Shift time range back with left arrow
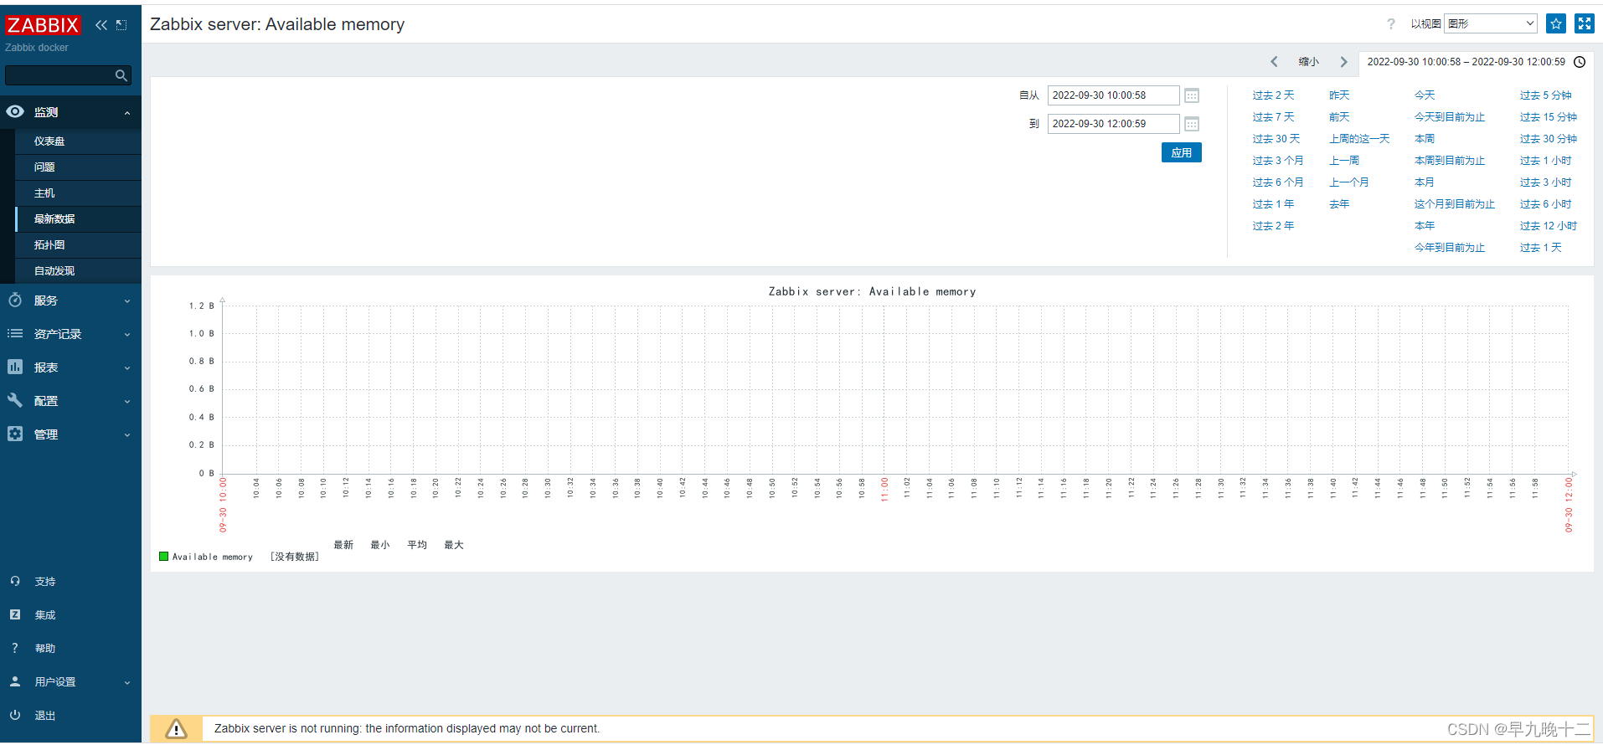This screenshot has width=1603, height=745. (x=1275, y=62)
